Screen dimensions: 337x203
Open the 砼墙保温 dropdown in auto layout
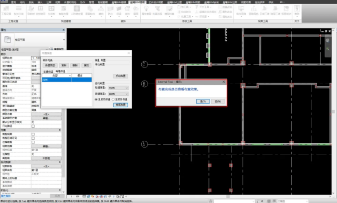[118, 88]
